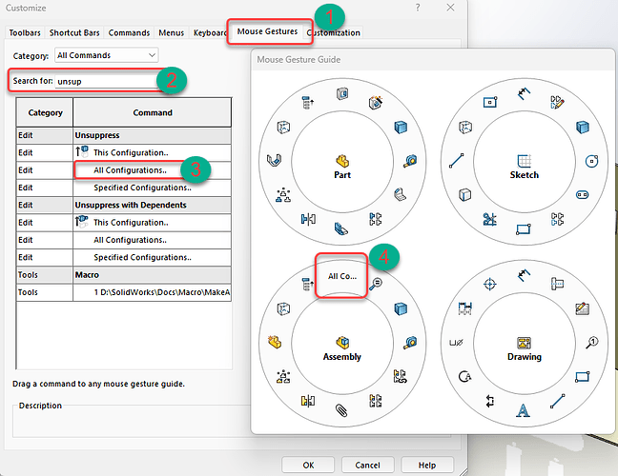618x476 pixels.
Task: Click the paperclip icon in Assembly gesture guide
Action: [342, 412]
